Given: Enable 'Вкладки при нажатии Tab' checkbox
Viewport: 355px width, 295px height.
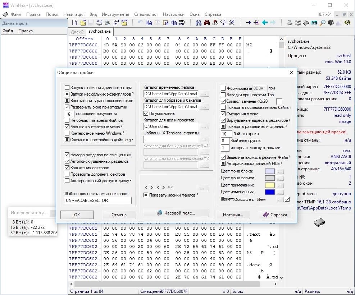Looking at the screenshot, I should (x=223, y=95).
